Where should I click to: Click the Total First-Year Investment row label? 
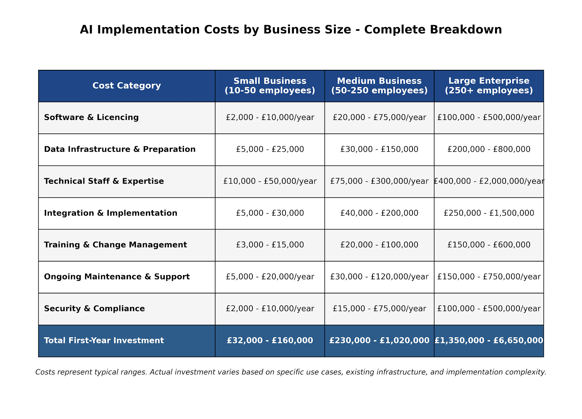pos(104,341)
